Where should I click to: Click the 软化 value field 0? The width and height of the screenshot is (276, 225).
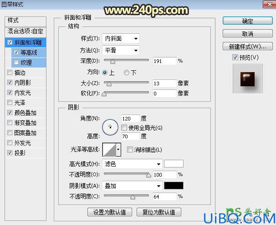pos(164,94)
